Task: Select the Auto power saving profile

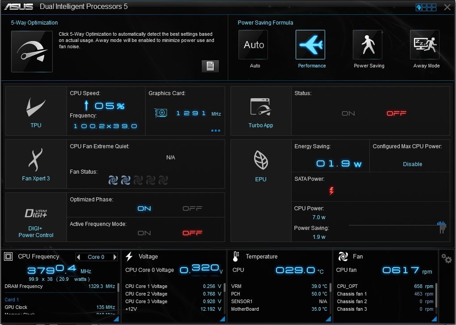Action: point(253,45)
